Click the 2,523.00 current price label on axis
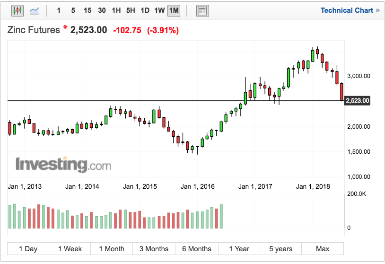385x264 pixels. click(357, 100)
